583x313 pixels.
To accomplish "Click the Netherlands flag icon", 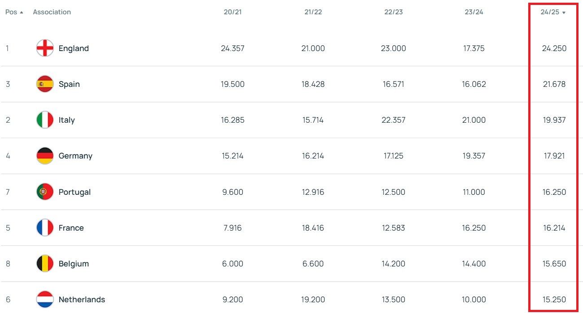I will pos(45,300).
